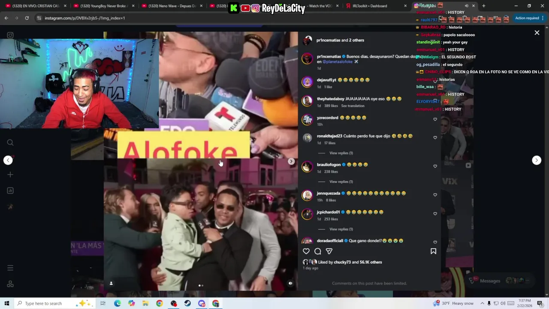Click the '389 likes' count on comment
Viewport: 549px width, 309px height.
click(x=331, y=106)
